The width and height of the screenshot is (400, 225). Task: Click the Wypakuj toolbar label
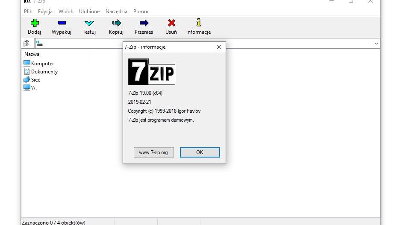point(62,32)
